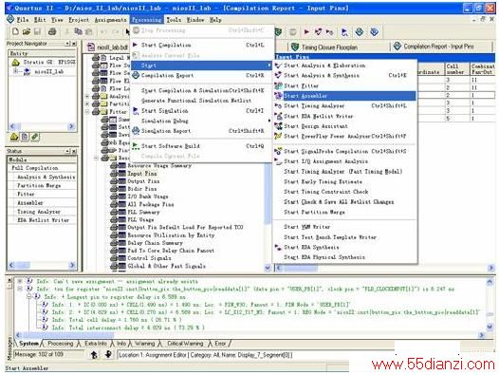
Task: Click the Copy toolbar icon
Action: click(78, 31)
